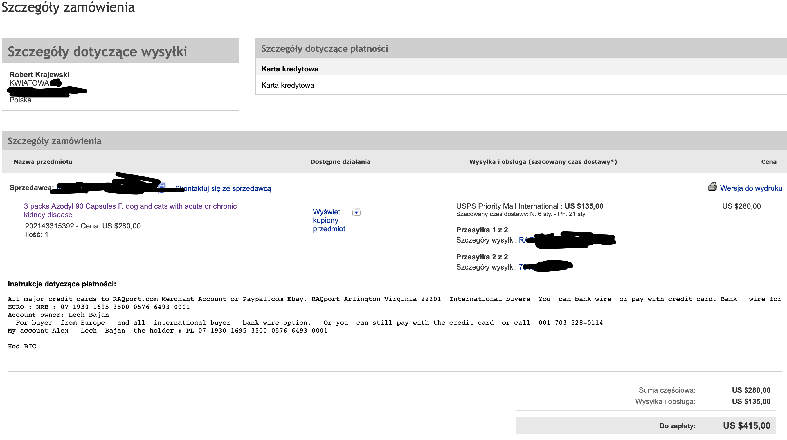787x440 pixels.
Task: Click the Szczegóły dotyczące wysyłki section header
Action: click(97, 51)
